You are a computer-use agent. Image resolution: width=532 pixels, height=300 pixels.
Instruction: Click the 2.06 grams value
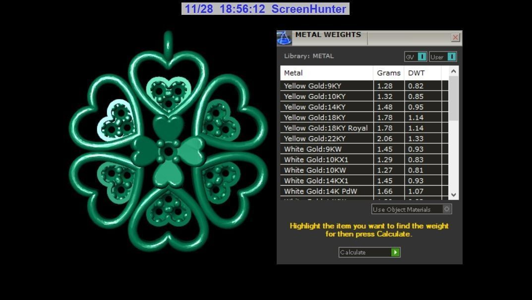[385, 139]
